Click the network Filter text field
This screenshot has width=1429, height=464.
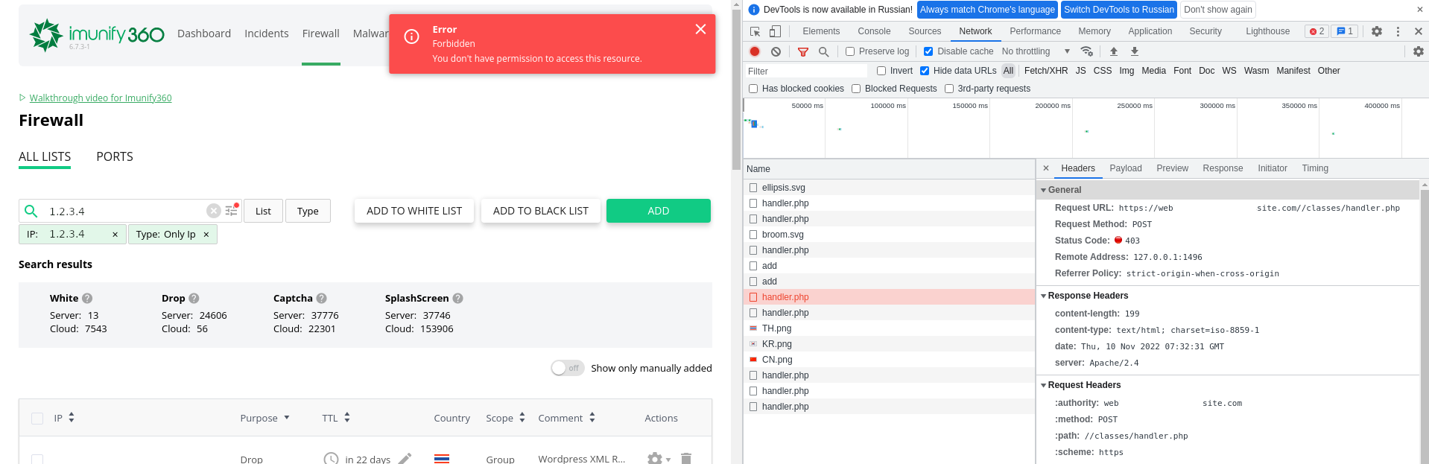806,71
